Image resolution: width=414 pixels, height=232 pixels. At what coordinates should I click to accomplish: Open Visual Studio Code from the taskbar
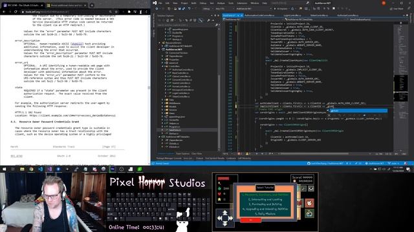coord(40,169)
